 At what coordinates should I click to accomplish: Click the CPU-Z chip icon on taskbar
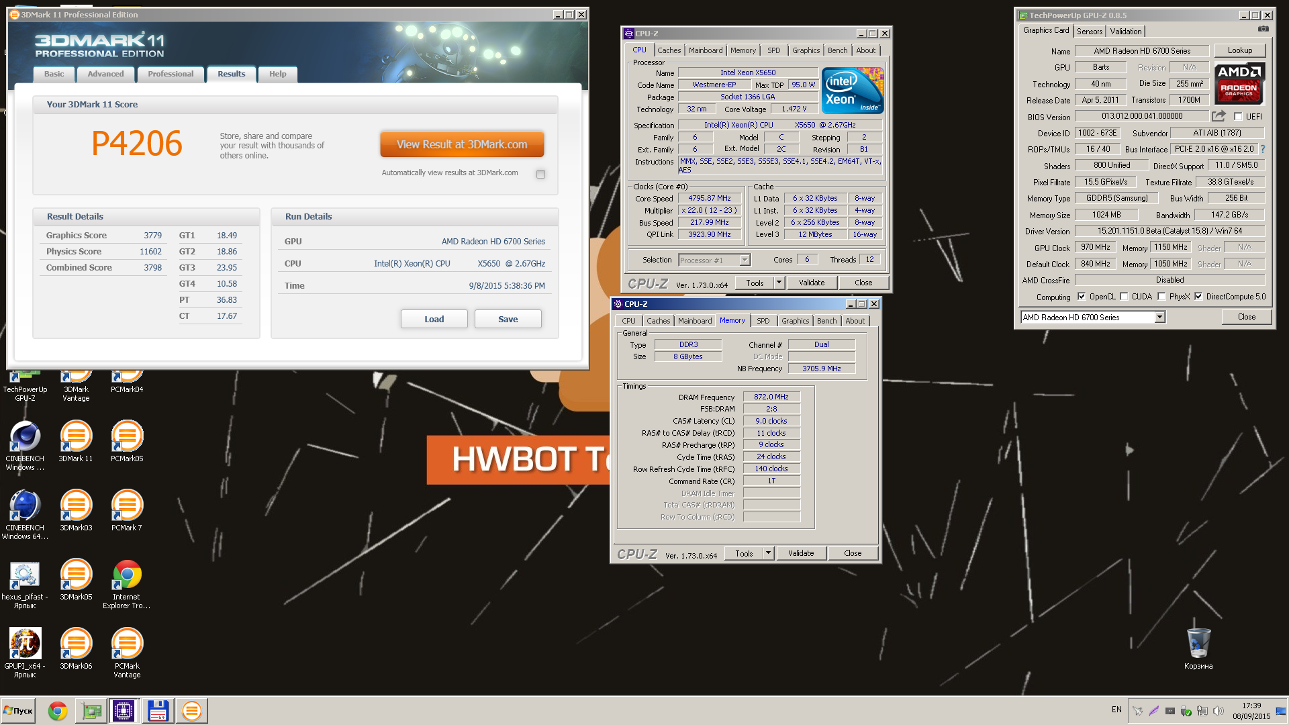click(x=124, y=710)
